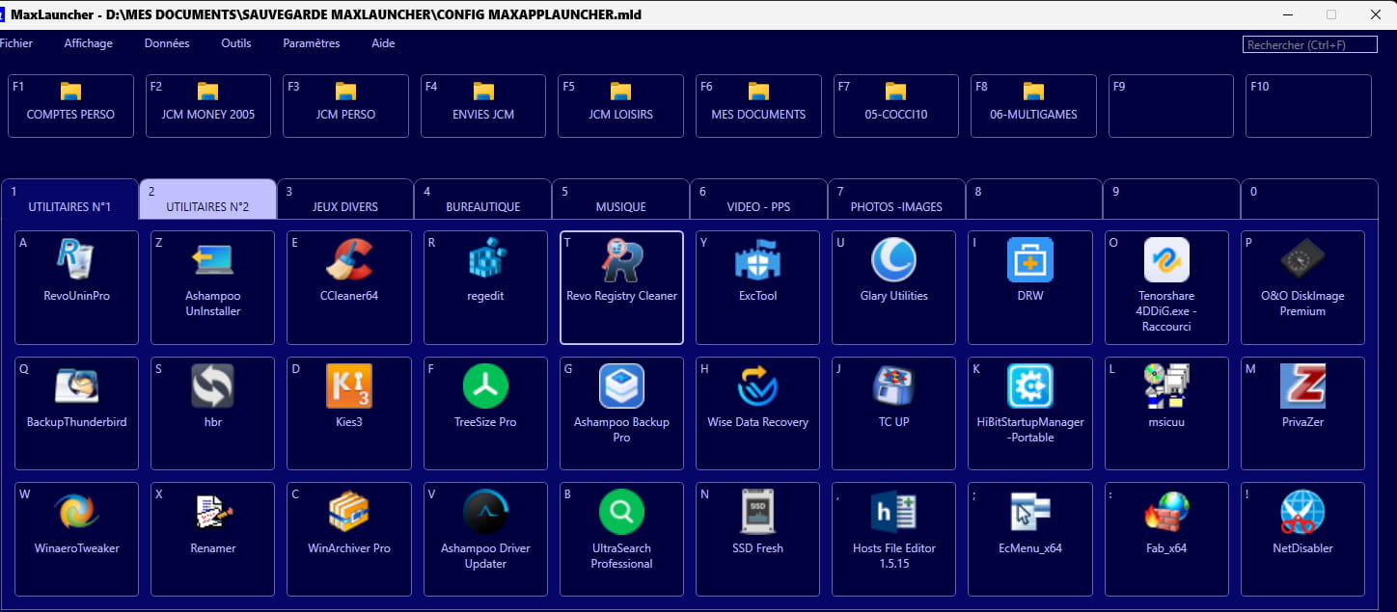Open F8 06-MULTIGAMES folder button

(1033, 106)
